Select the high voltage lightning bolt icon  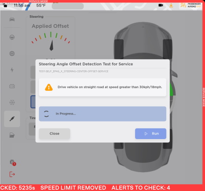[12, 70]
